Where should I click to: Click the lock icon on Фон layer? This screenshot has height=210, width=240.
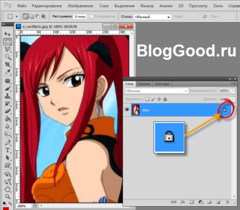tap(225, 110)
